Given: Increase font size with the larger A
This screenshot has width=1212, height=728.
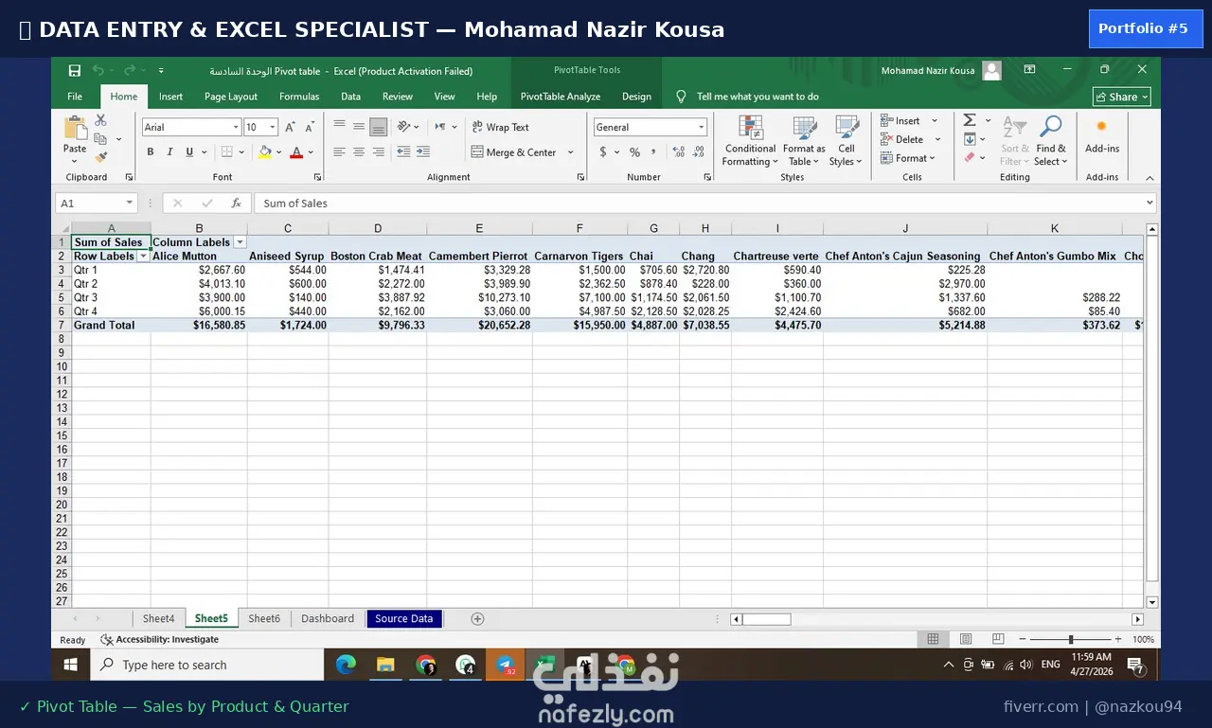Looking at the screenshot, I should coord(290,127).
